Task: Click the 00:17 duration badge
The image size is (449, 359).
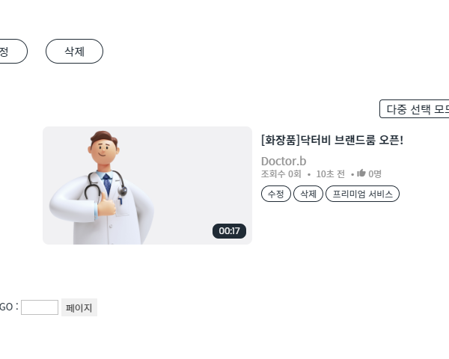Action: tap(229, 231)
